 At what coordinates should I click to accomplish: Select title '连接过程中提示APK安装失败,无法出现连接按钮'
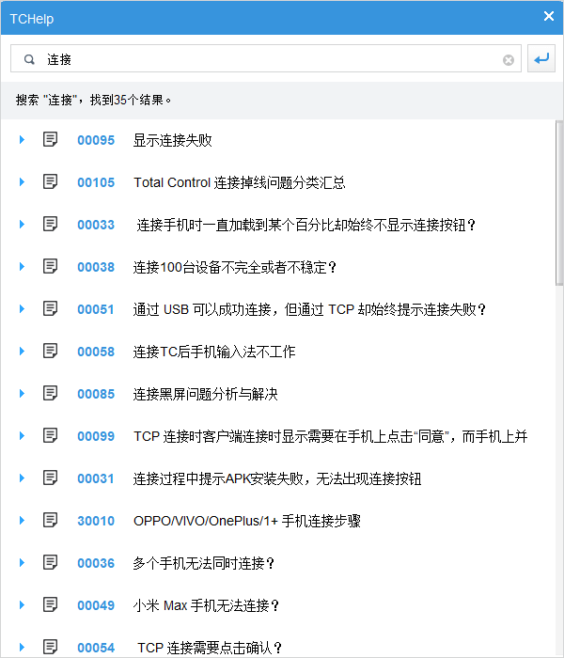277,478
